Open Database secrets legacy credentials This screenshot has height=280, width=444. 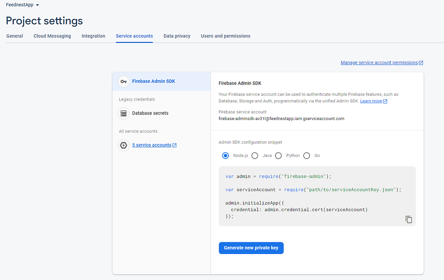pyautogui.click(x=150, y=113)
